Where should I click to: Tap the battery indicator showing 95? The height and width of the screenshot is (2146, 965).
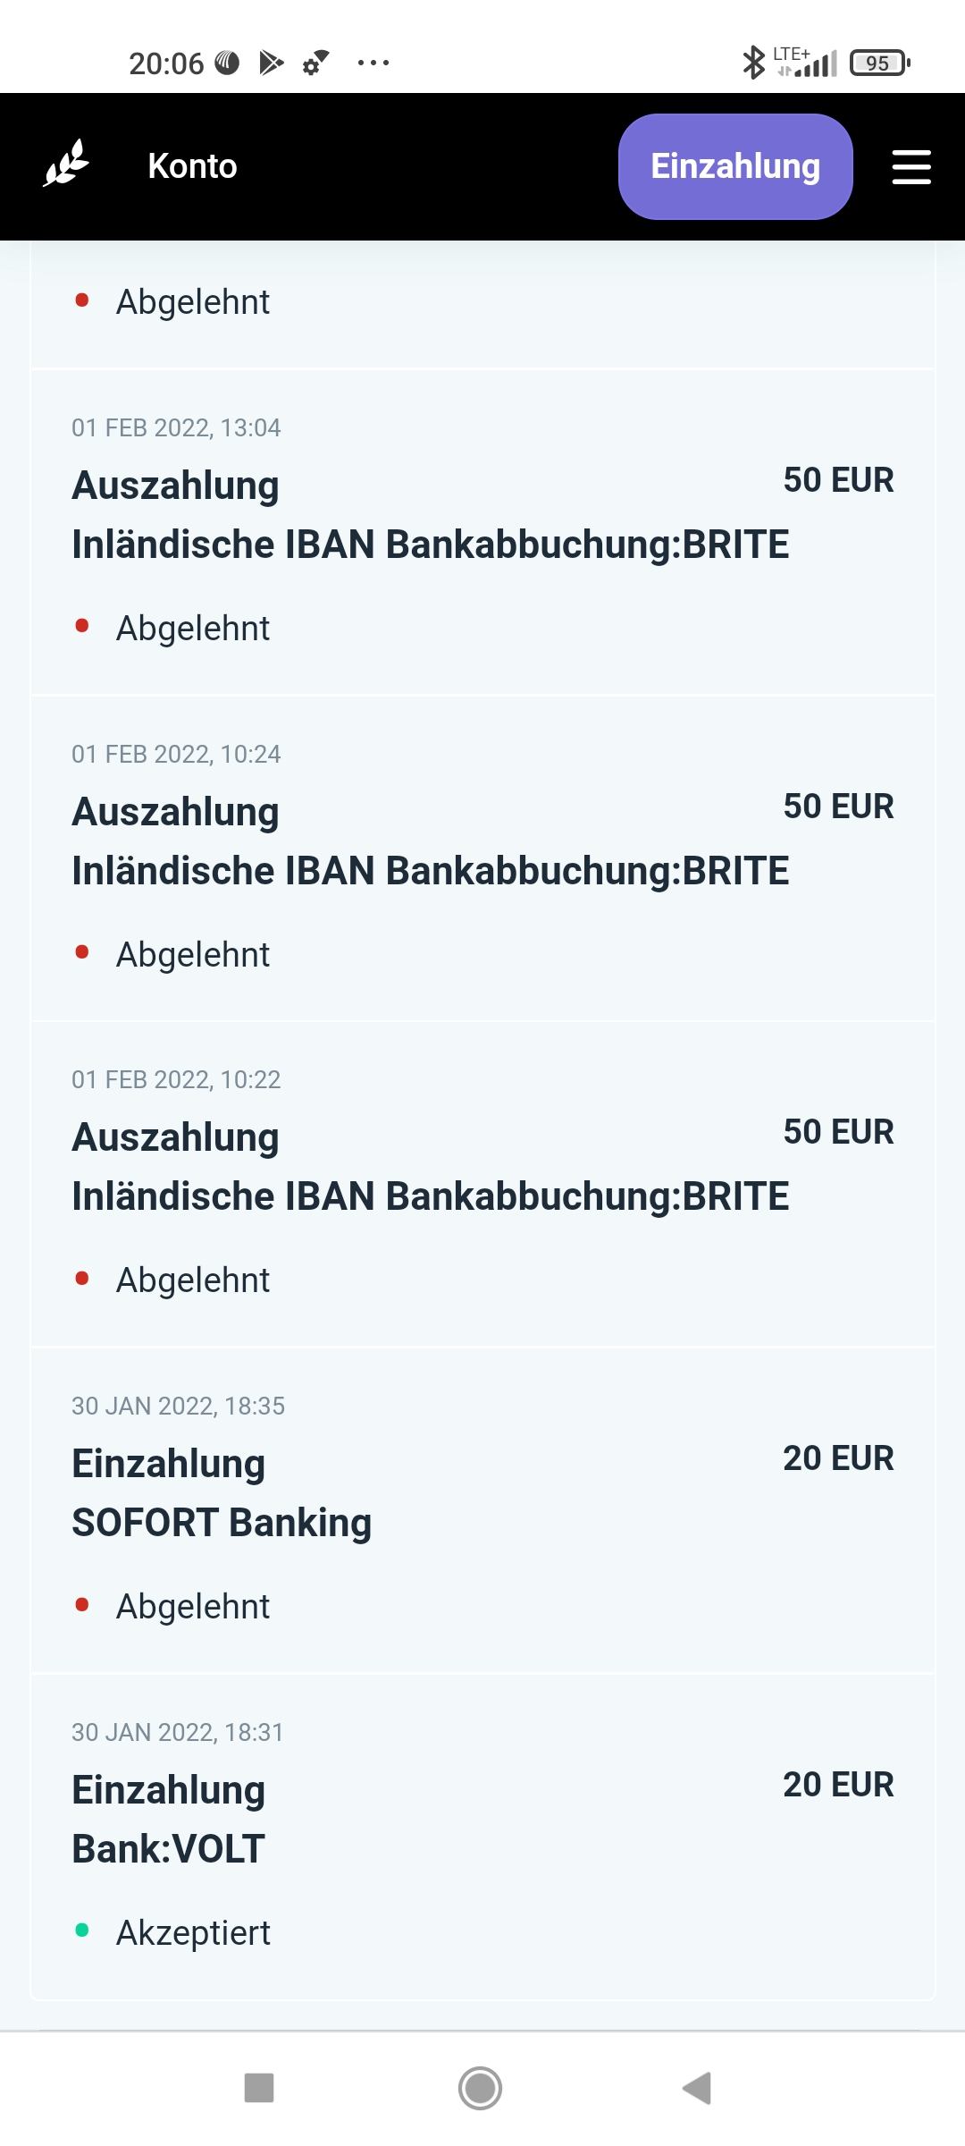tap(879, 63)
